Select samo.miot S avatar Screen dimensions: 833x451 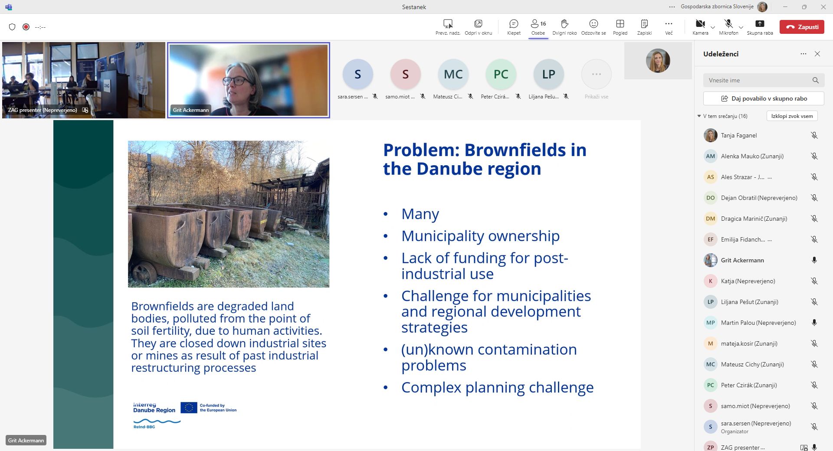(x=405, y=74)
